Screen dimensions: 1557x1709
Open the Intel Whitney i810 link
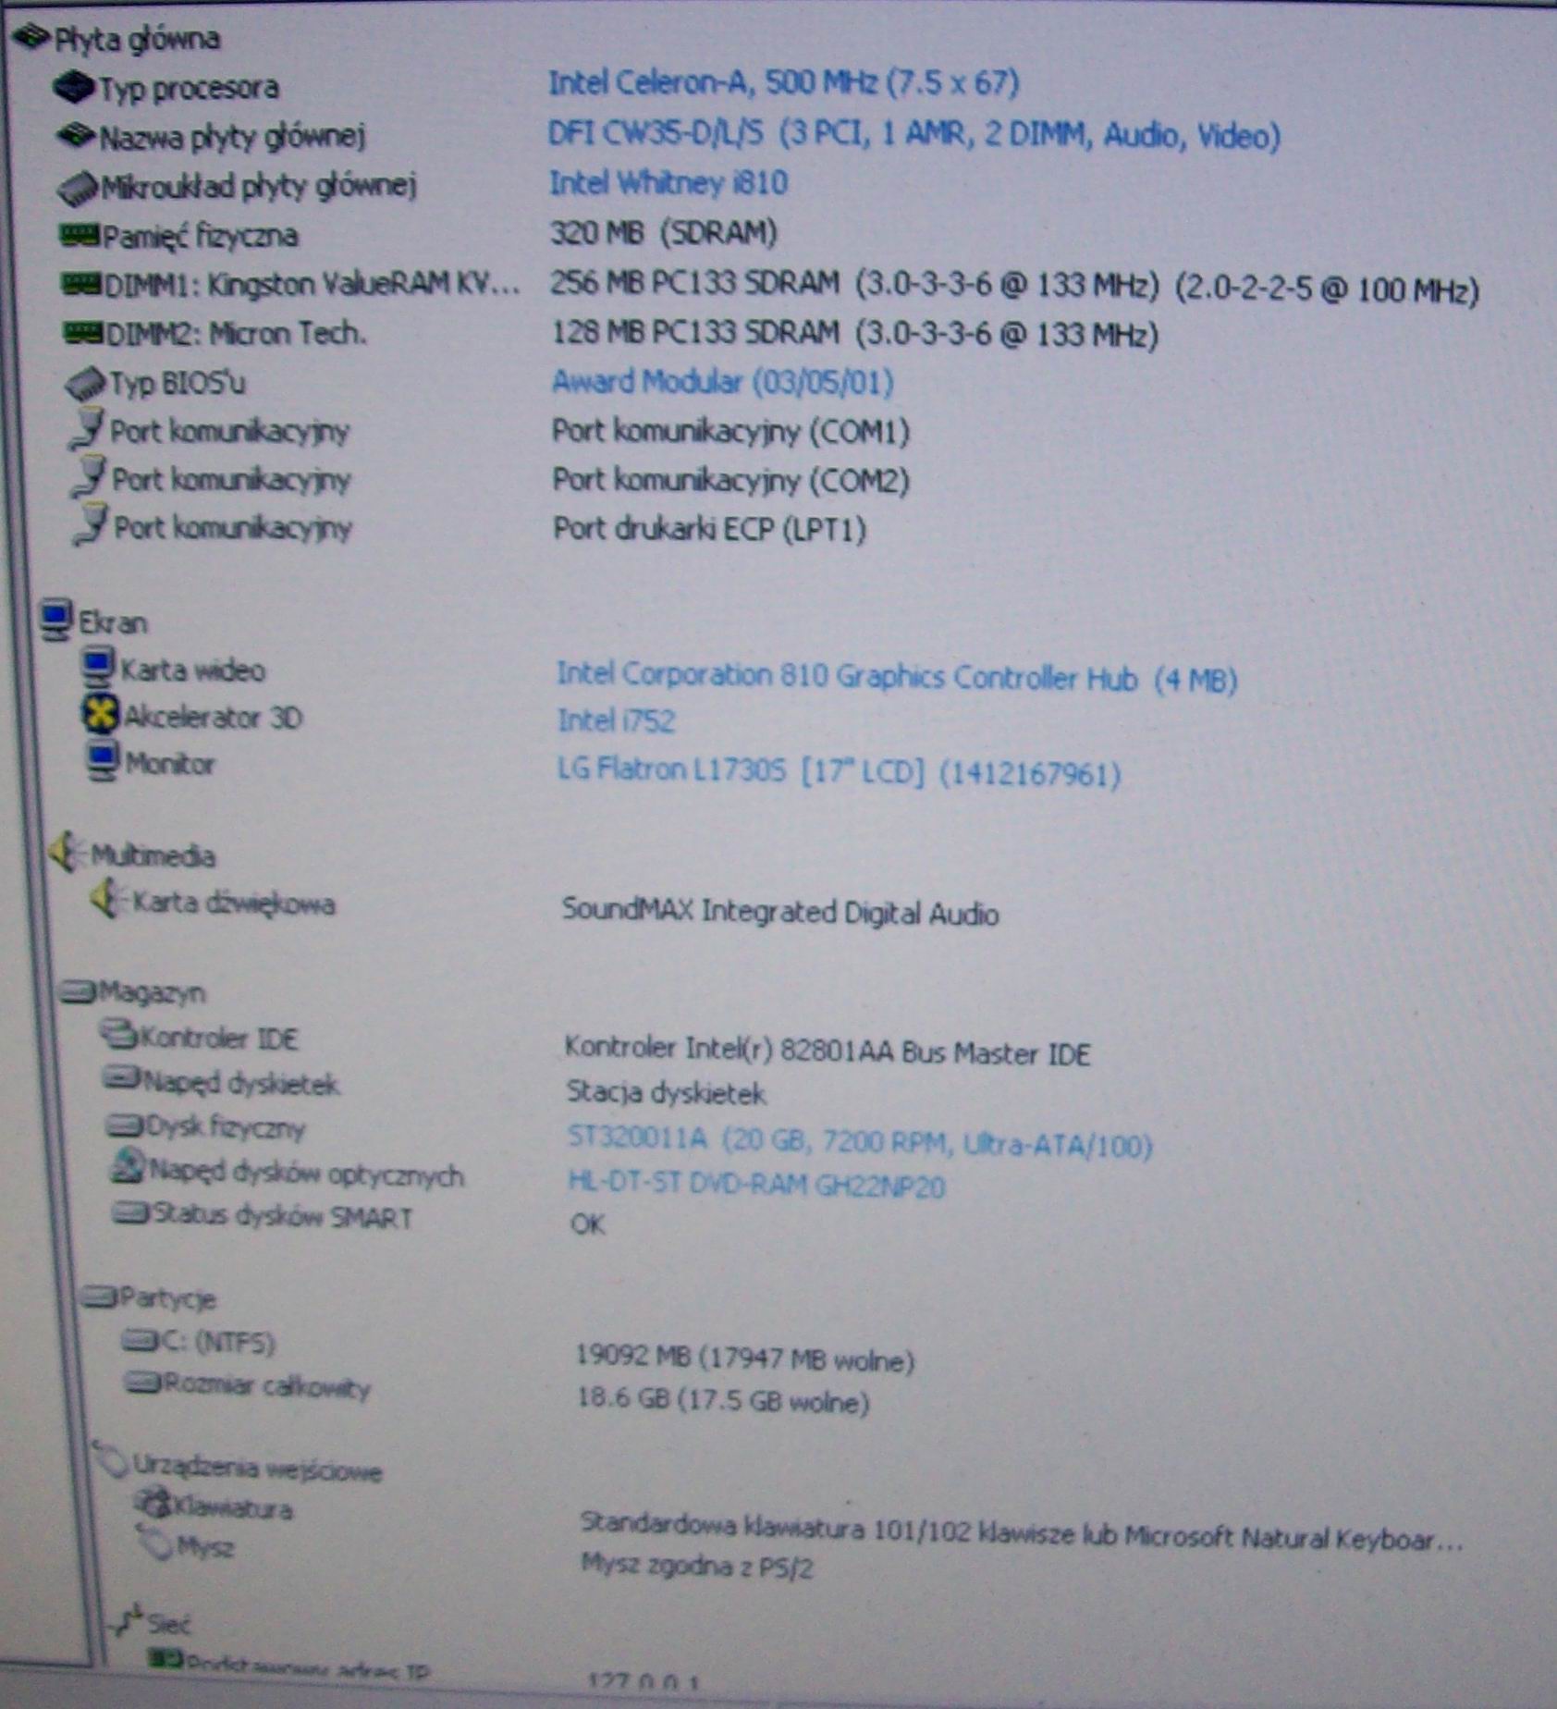click(668, 183)
